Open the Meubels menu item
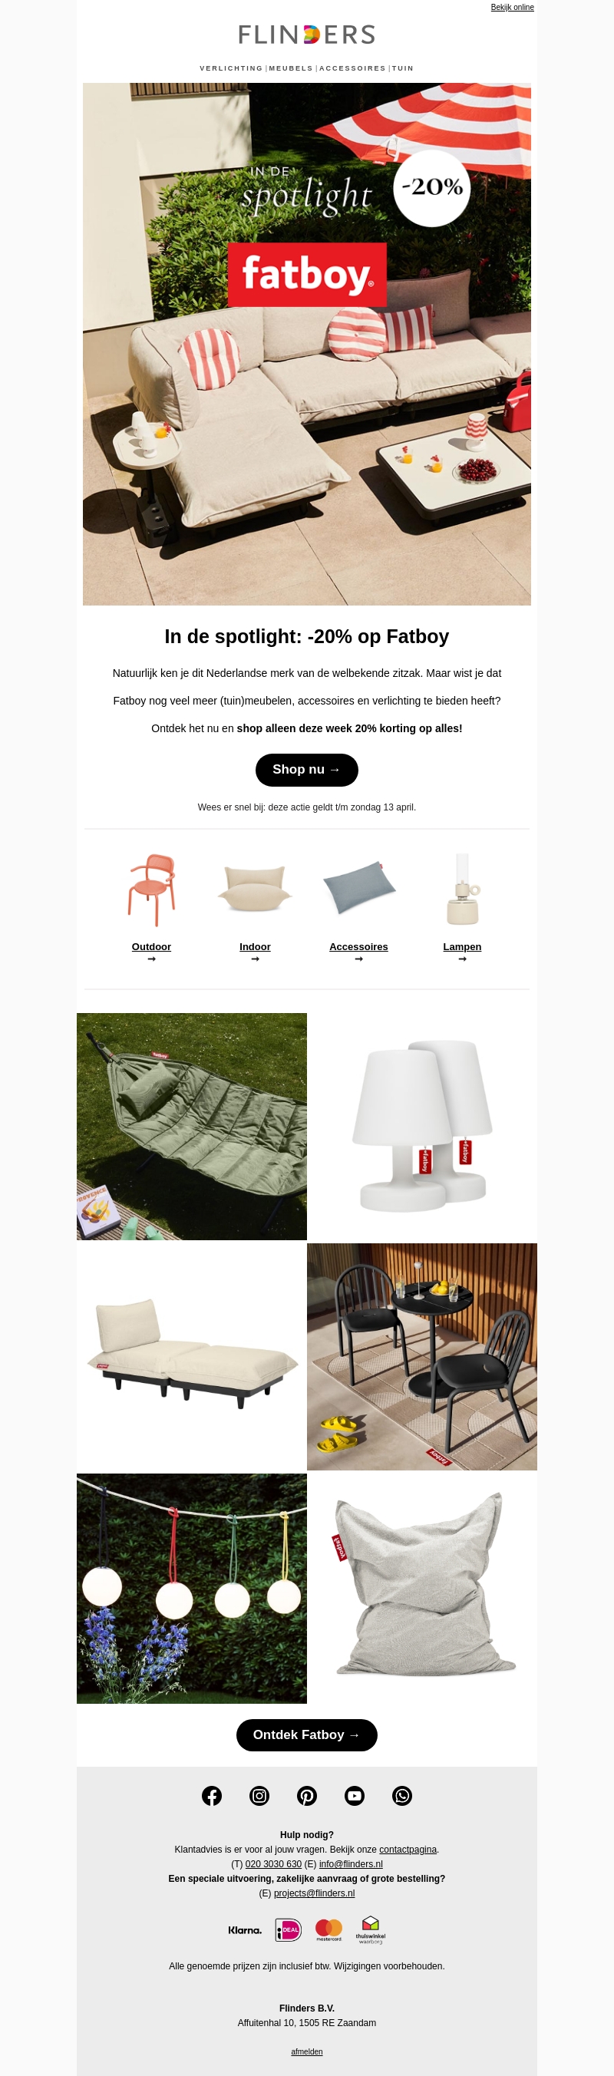The width and height of the screenshot is (614, 2076). [x=291, y=68]
